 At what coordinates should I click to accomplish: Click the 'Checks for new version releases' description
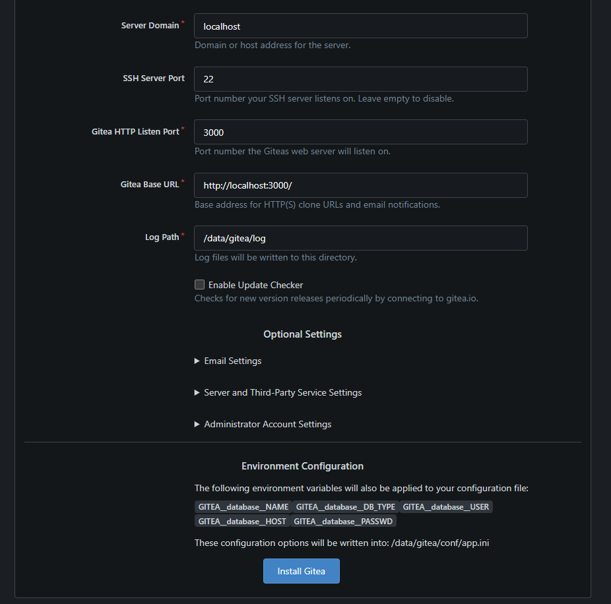click(x=337, y=298)
